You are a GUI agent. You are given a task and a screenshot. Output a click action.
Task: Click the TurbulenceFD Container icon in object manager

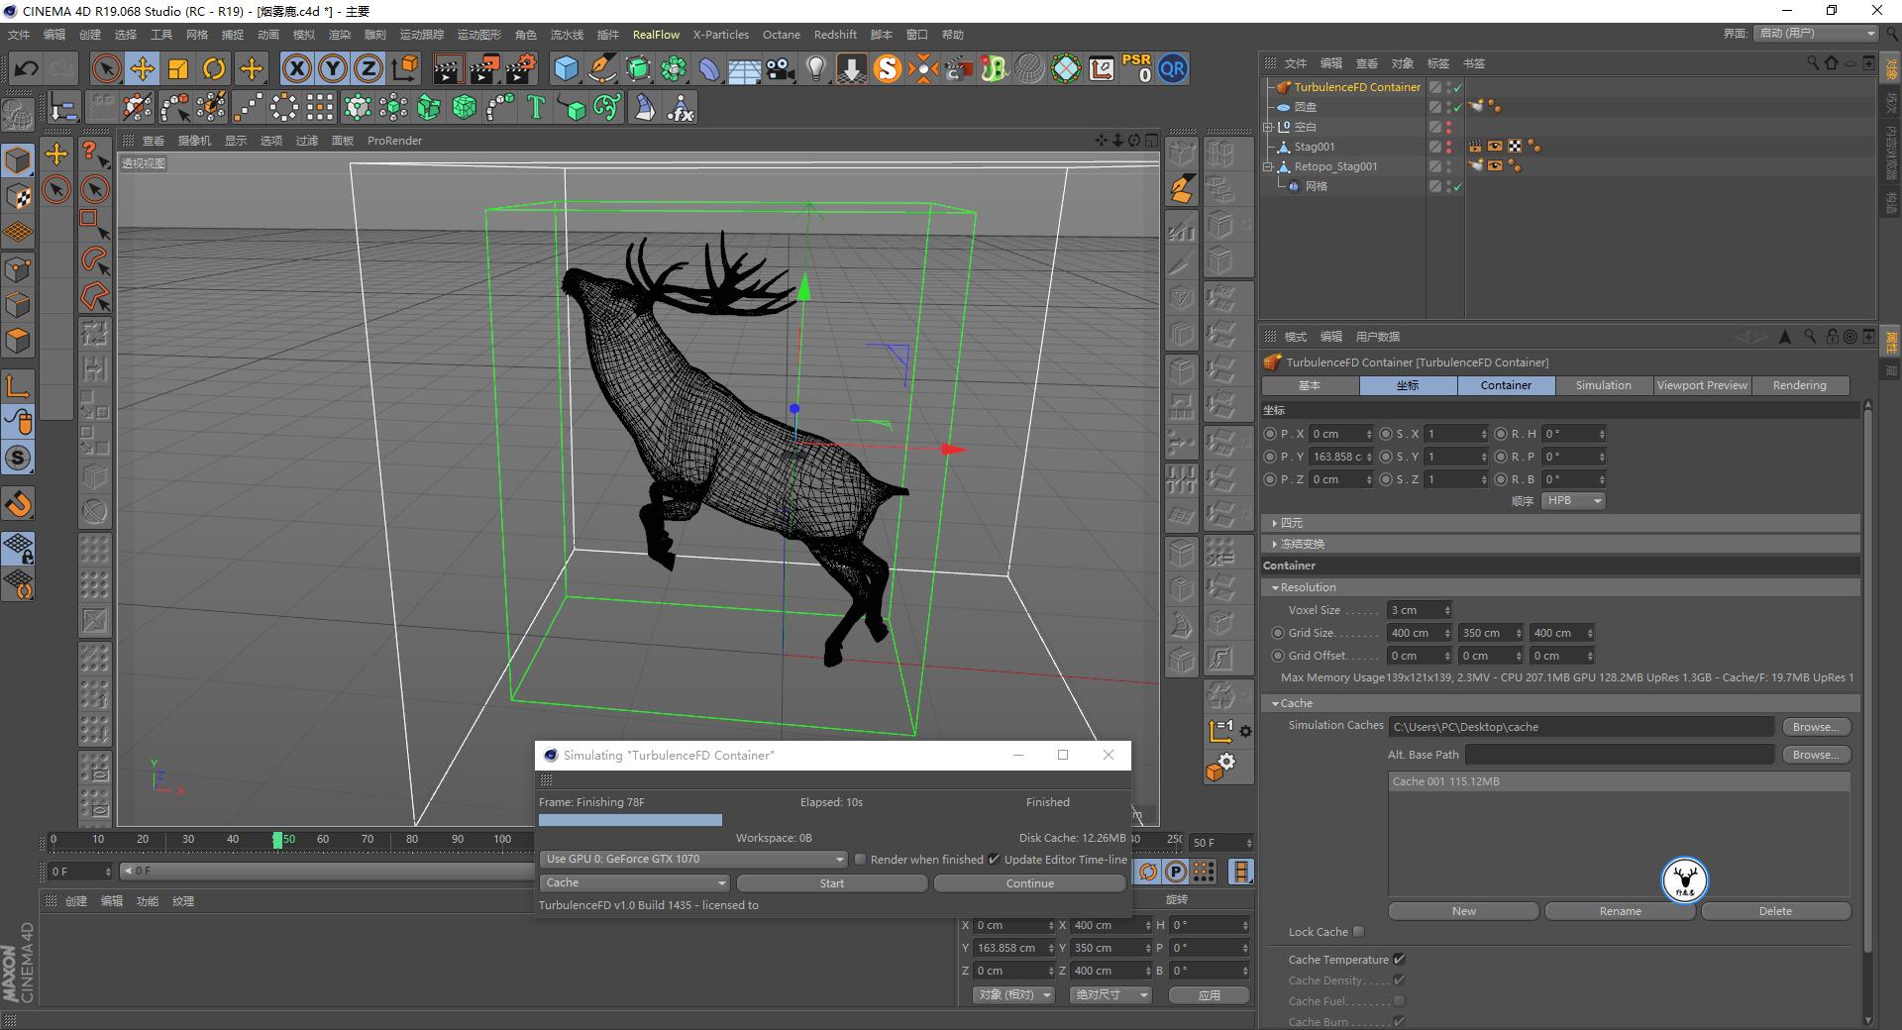click(x=1282, y=87)
